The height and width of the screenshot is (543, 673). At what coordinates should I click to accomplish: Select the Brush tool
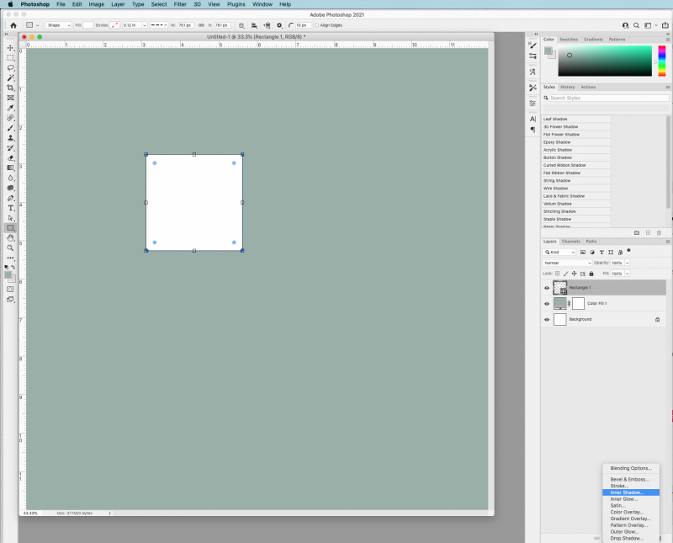click(x=10, y=128)
